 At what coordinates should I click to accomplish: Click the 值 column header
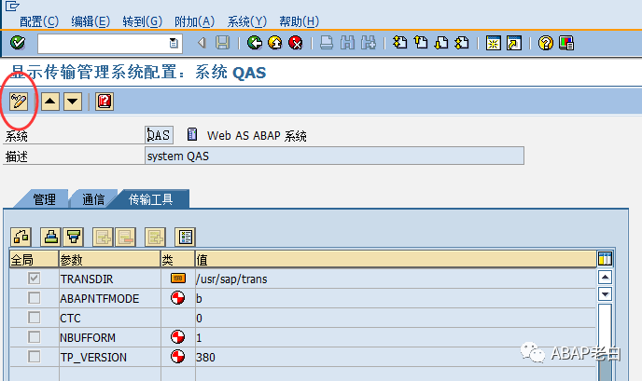click(396, 259)
